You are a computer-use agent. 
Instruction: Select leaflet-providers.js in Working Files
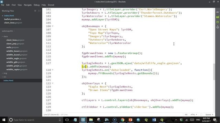(13, 19)
